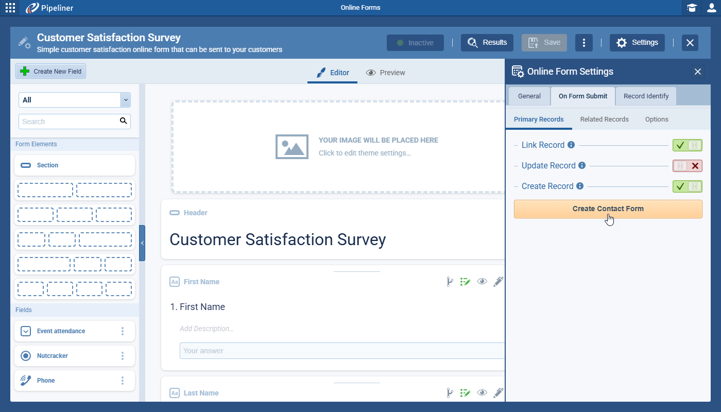
Task: Open the Related Records sub-tab
Action: pyautogui.click(x=604, y=119)
